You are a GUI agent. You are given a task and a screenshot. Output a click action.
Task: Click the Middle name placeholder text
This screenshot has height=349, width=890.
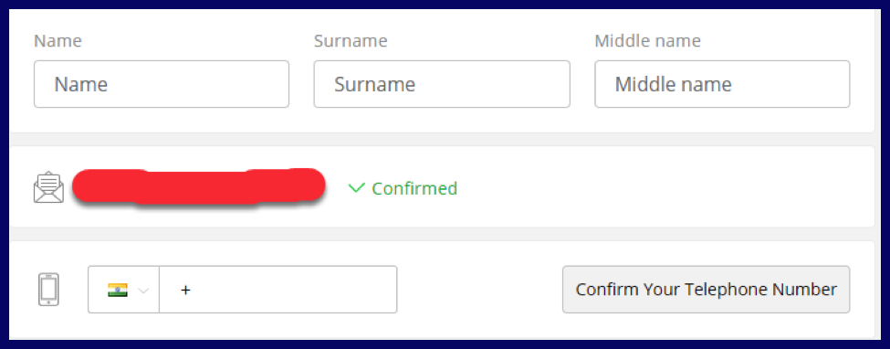point(673,85)
